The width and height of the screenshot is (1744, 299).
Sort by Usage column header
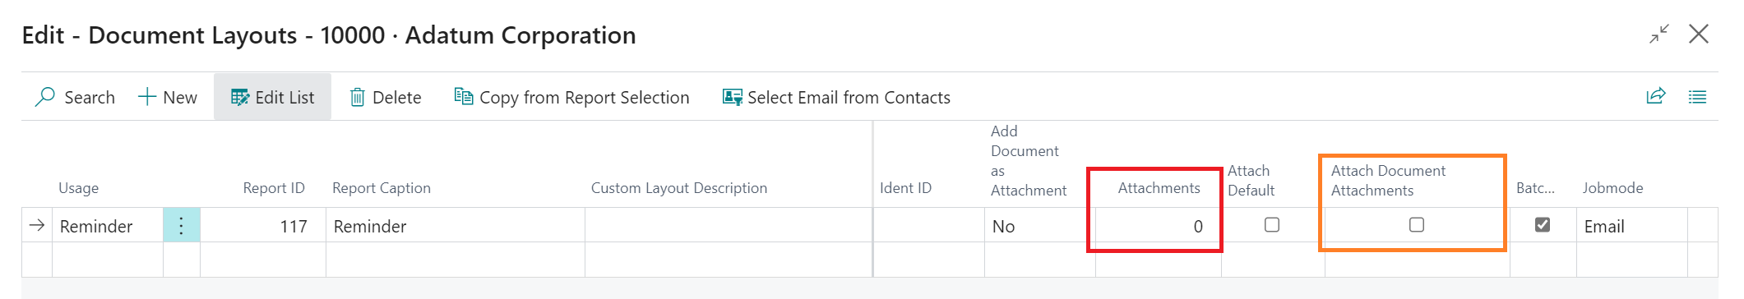pyautogui.click(x=79, y=188)
